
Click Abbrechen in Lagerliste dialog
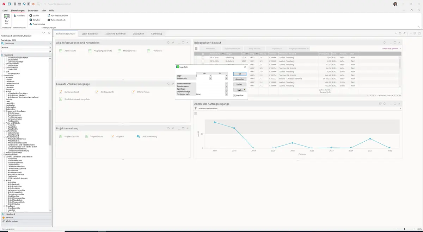pyautogui.click(x=240, y=79)
